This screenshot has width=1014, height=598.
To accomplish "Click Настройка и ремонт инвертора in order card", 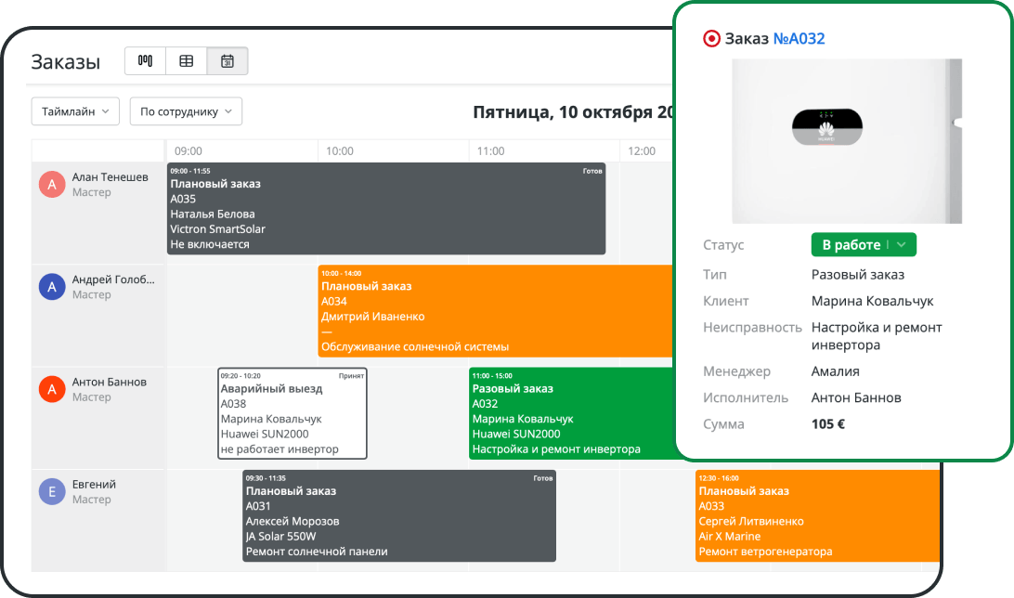I will pyautogui.click(x=877, y=336).
